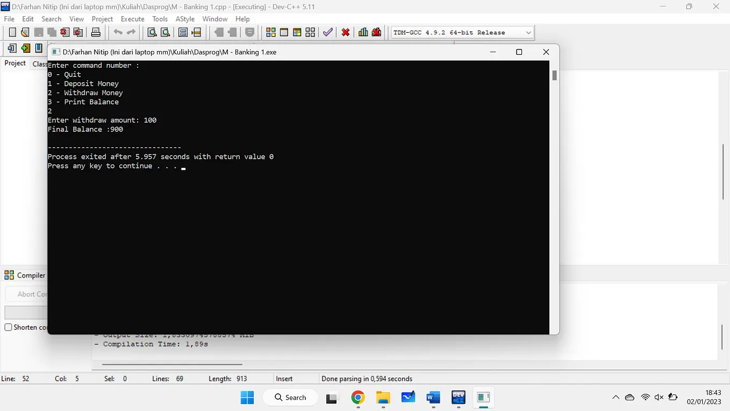Click the Toggle Bookmarks blue icon

[x=39, y=48]
